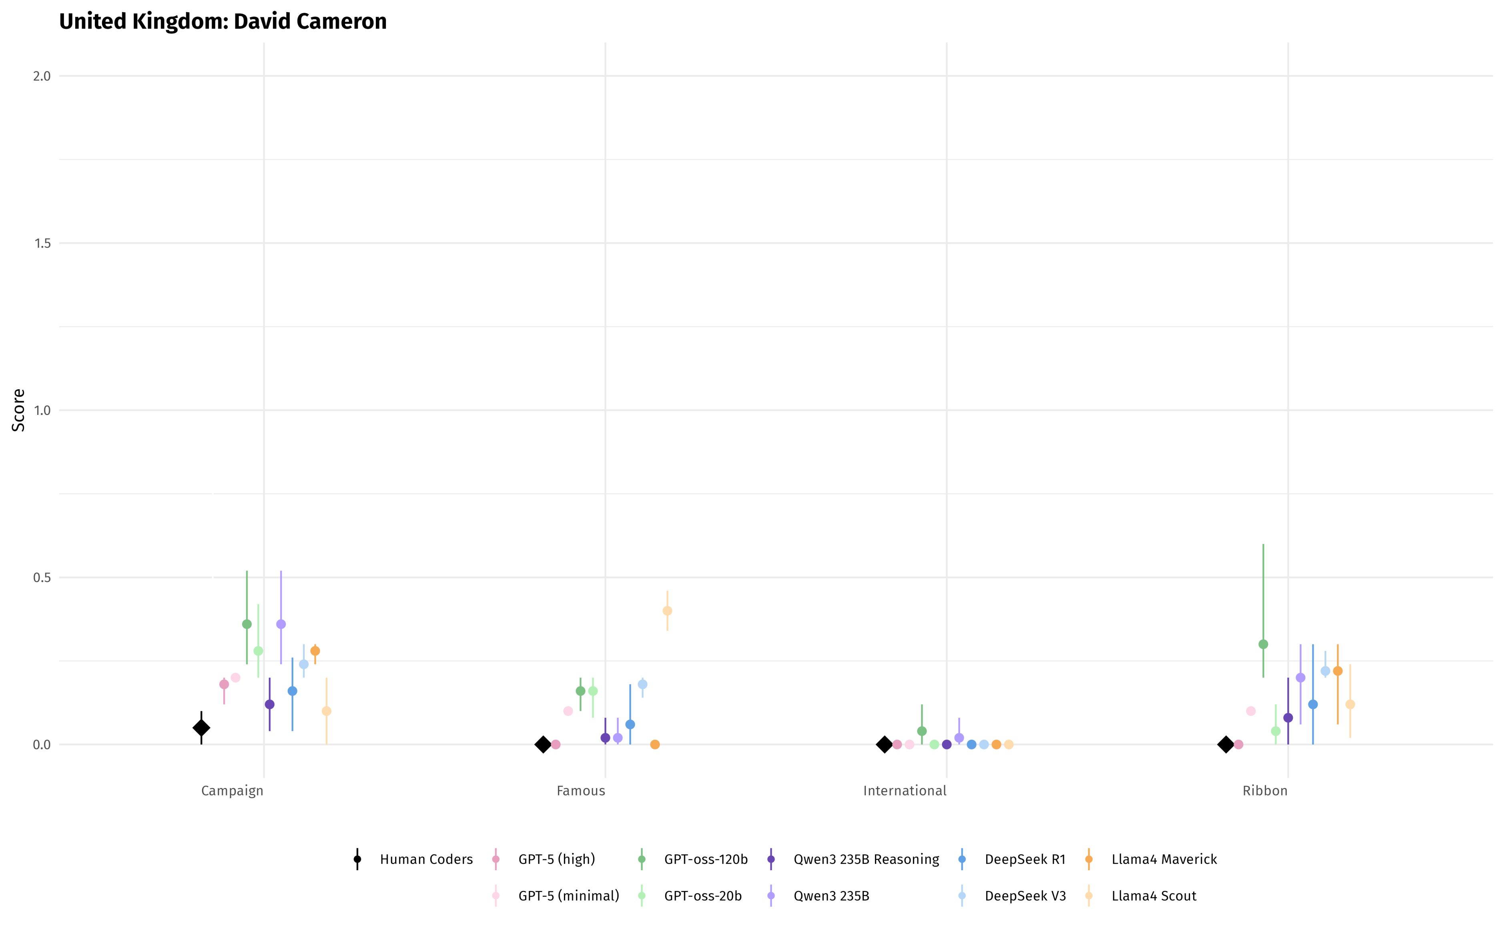Click the Ribbon x-axis label
Screen dimensions: 1497x949
(1264, 791)
